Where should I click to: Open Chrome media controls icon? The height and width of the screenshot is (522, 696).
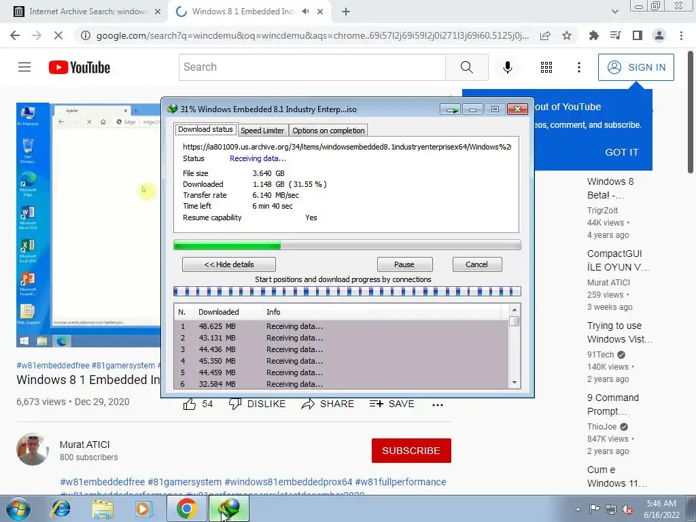616,35
